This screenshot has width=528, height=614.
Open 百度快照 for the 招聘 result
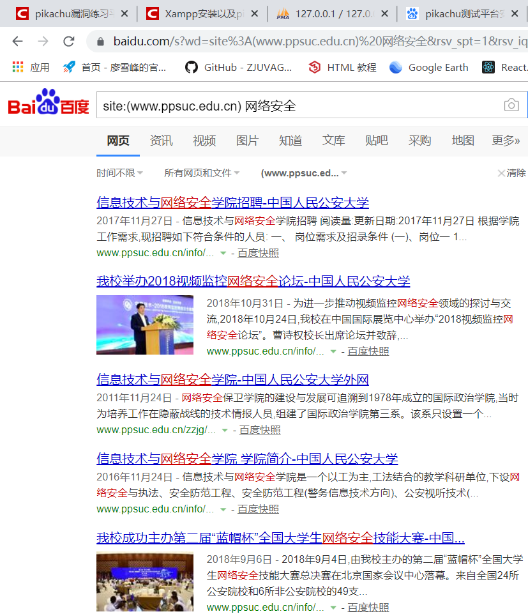[x=258, y=253]
